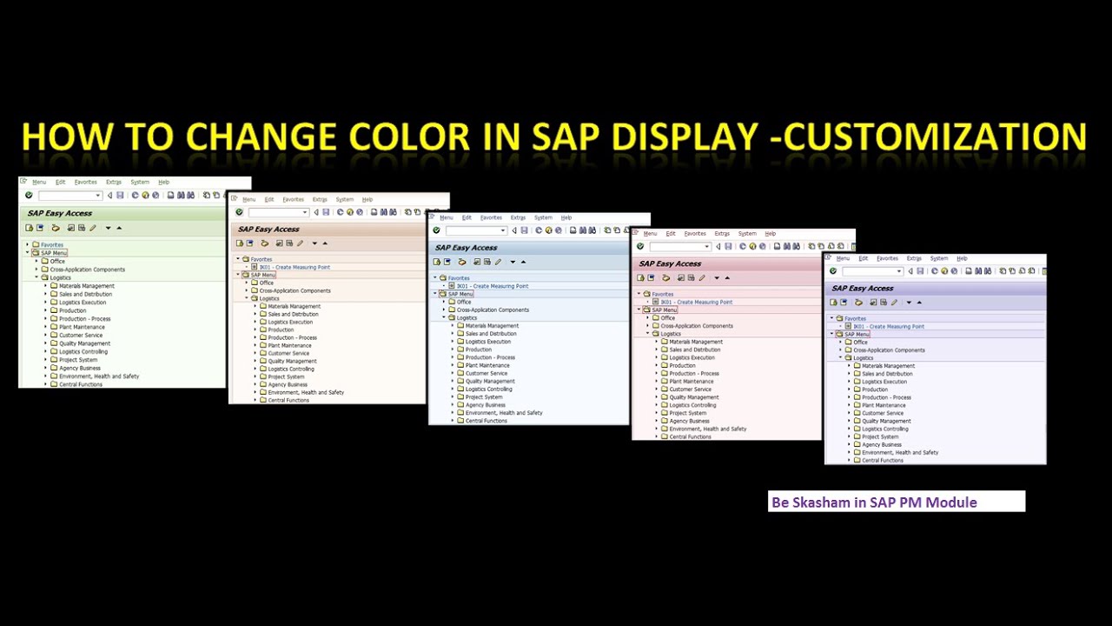Click the SAP Business Workplace icon in green window

click(56, 228)
